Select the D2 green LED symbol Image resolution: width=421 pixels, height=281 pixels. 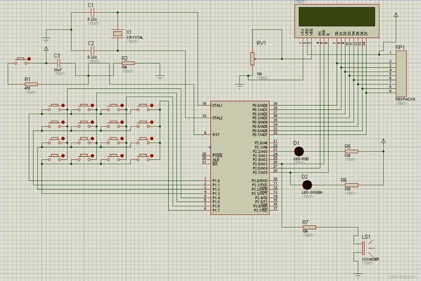[307, 185]
